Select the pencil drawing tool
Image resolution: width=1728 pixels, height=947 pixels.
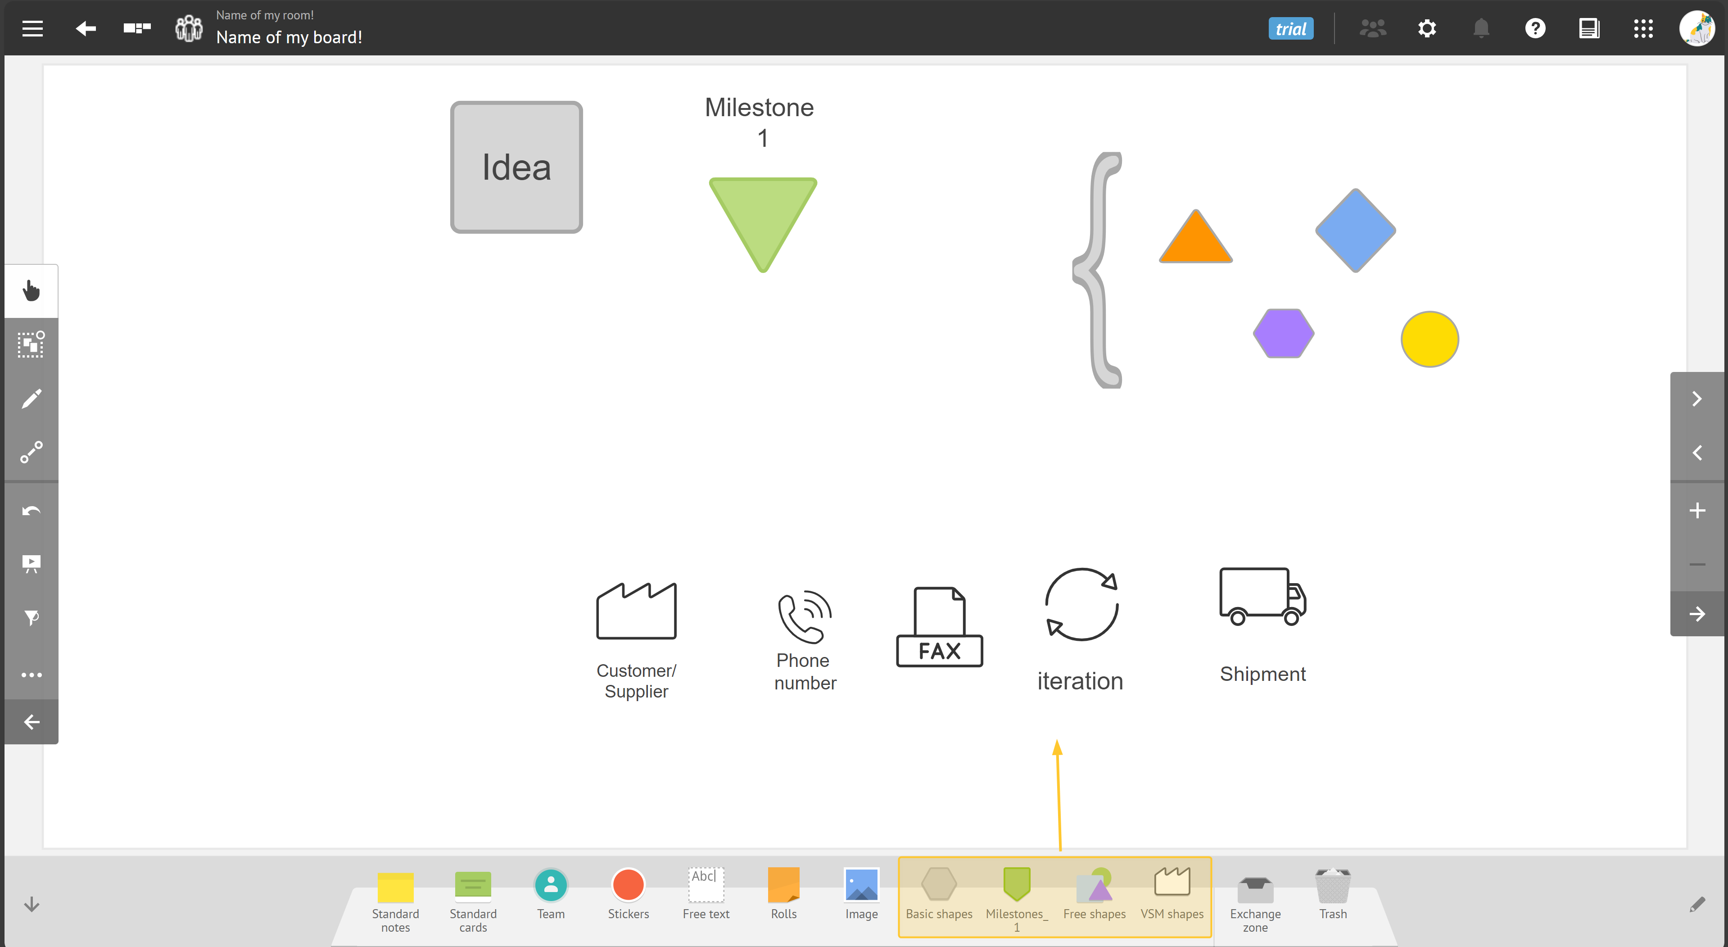tap(31, 399)
